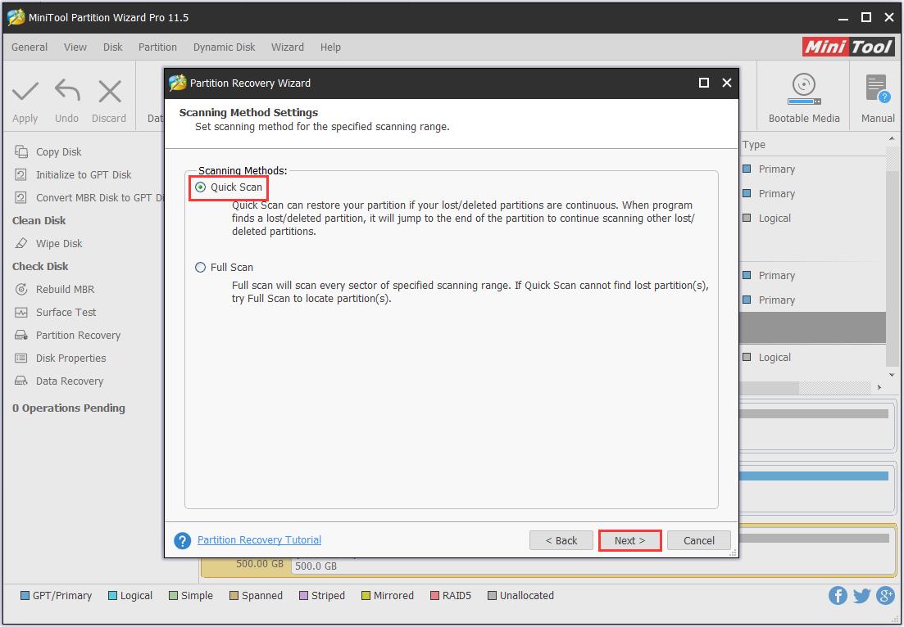Open the Twitter share icon
904x627 pixels.
(861, 595)
